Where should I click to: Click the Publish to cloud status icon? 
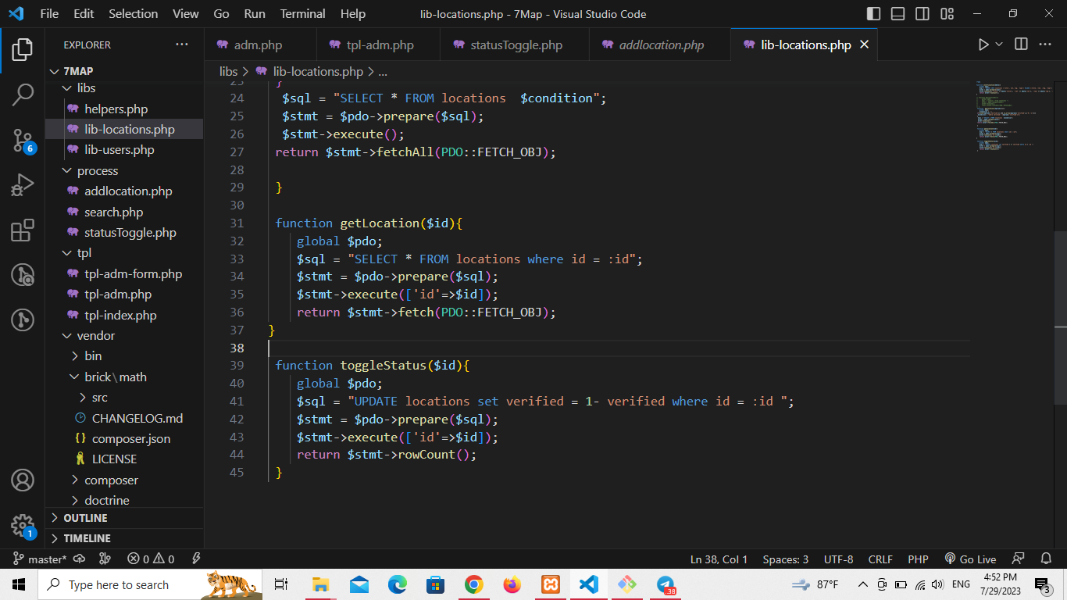79,559
